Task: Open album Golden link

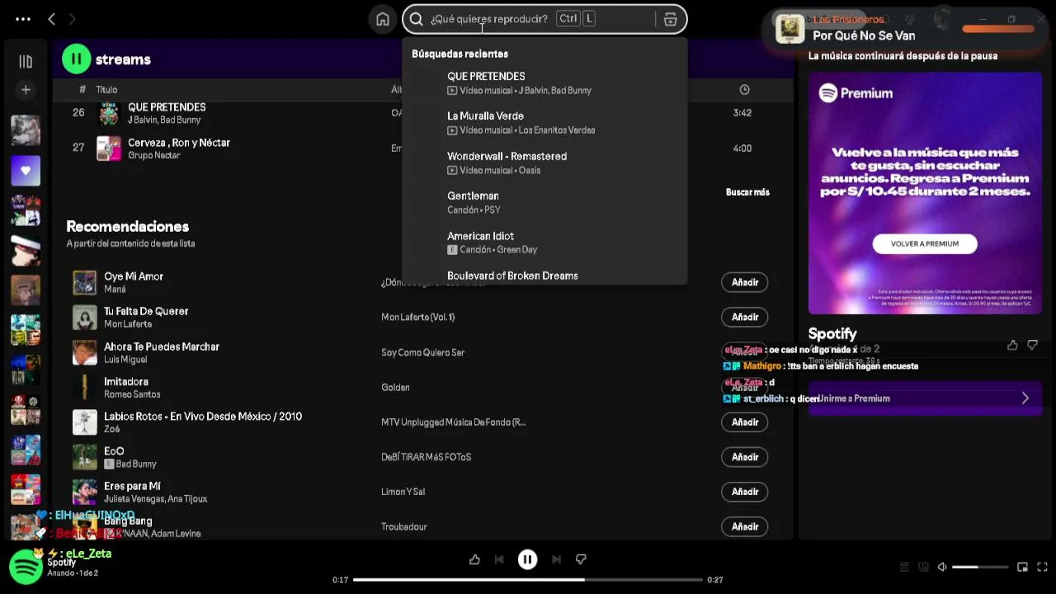Action: pyautogui.click(x=395, y=387)
